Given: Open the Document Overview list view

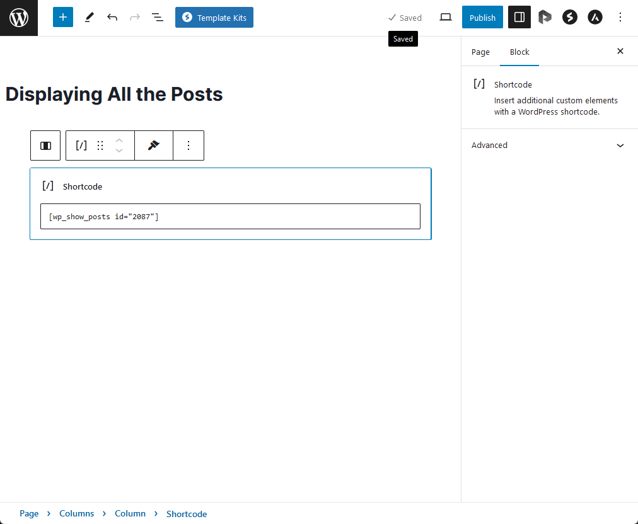Looking at the screenshot, I should 158,17.
